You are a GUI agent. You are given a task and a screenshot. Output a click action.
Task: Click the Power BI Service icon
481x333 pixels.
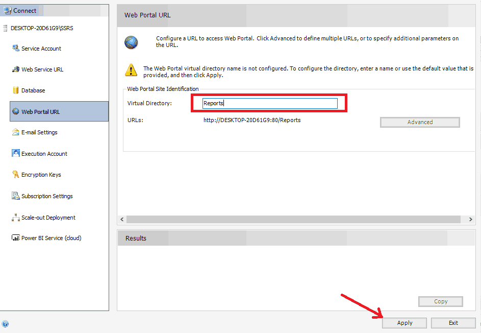coord(15,238)
